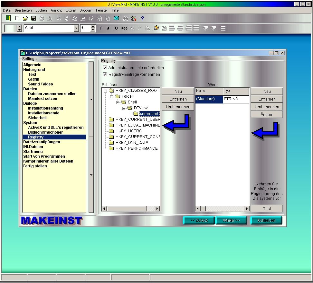Click the copy pages icon

click(75, 19)
